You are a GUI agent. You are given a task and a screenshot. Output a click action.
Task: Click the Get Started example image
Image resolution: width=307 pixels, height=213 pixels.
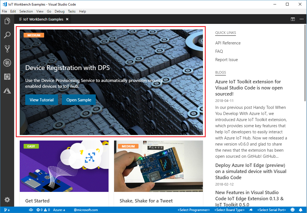[64, 166]
